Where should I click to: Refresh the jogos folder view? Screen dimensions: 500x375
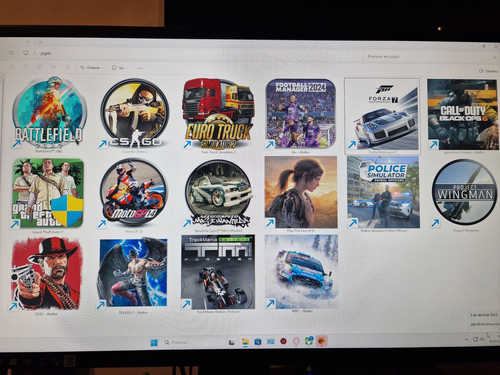(x=11, y=53)
